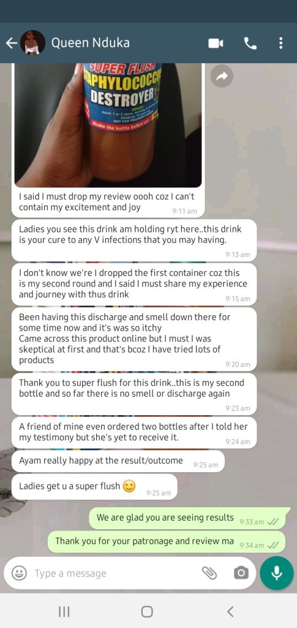
Task: Select the 'Ladies get u a super flush' message
Action: (94, 486)
